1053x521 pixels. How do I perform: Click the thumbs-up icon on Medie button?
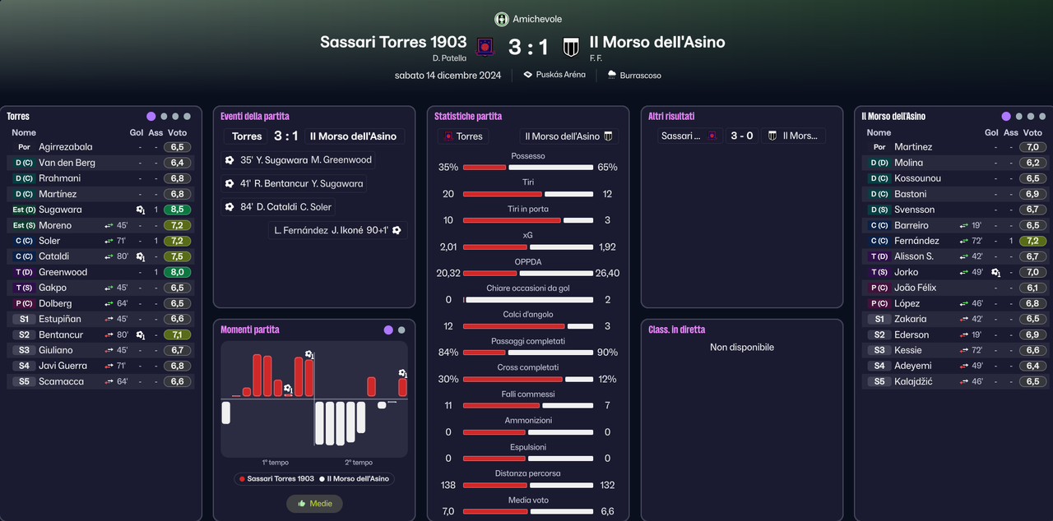click(302, 503)
